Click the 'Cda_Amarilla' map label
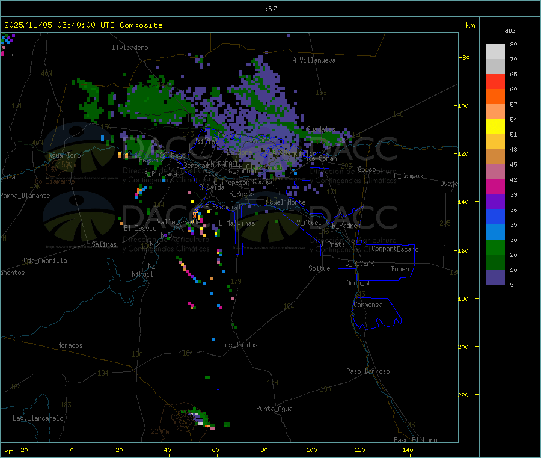Image resolution: width=541 pixels, height=458 pixels. click(45, 261)
